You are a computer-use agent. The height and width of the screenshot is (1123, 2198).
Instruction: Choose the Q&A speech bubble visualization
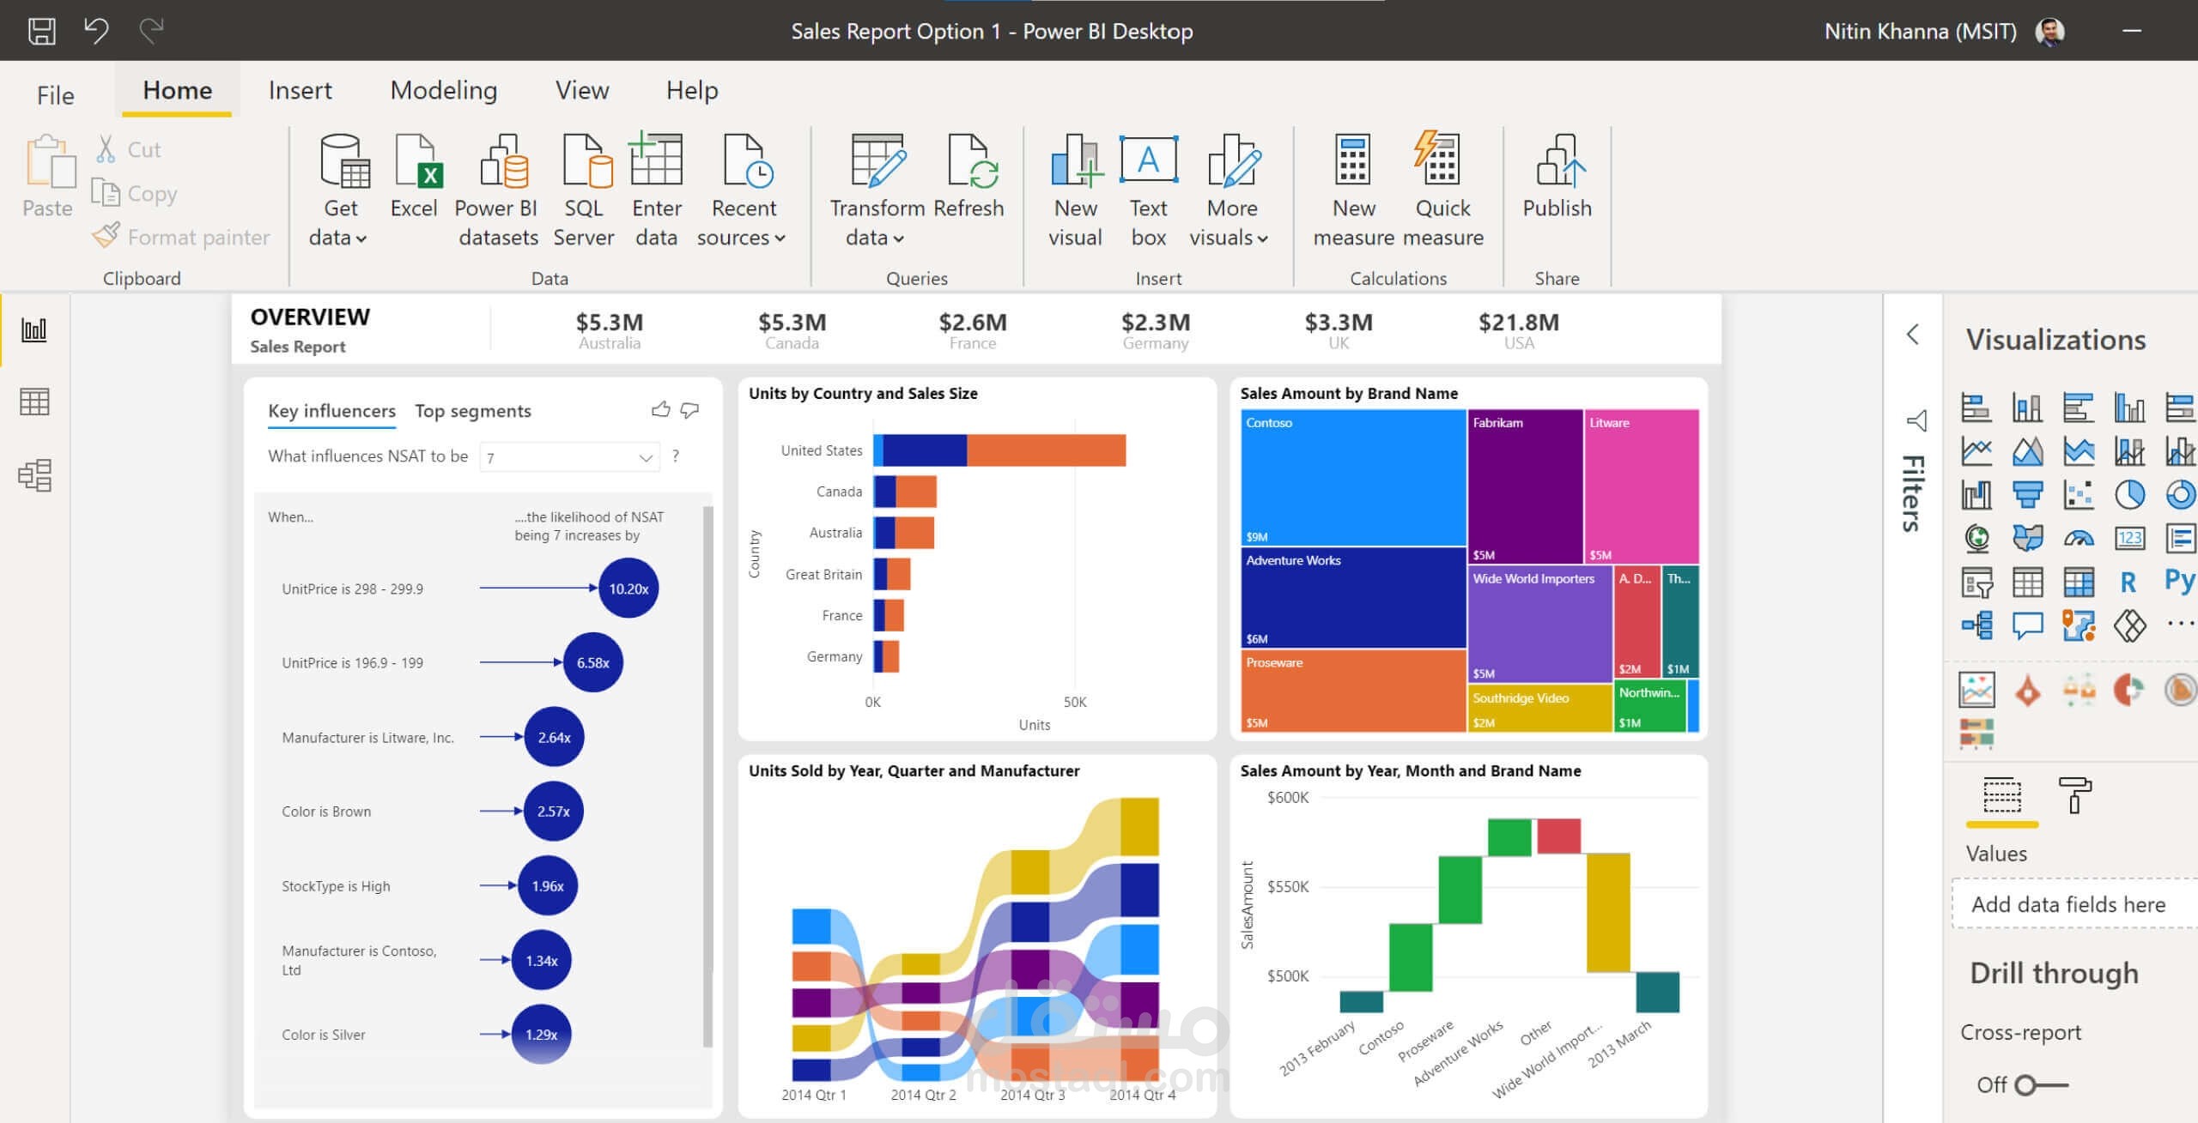pyautogui.click(x=2027, y=625)
